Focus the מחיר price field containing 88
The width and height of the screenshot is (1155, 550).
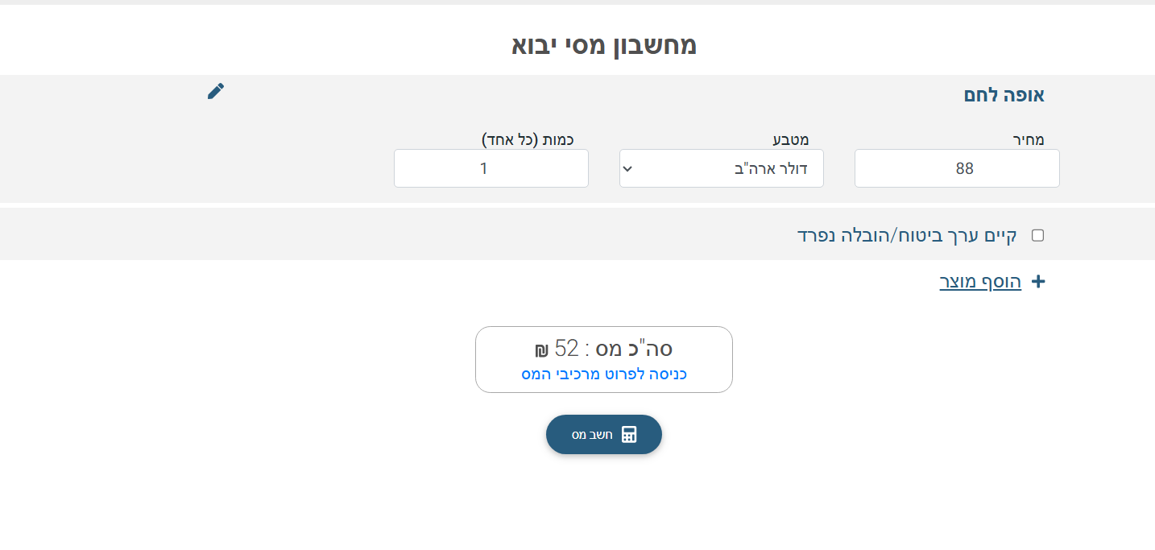(x=957, y=168)
